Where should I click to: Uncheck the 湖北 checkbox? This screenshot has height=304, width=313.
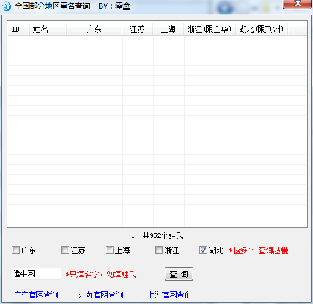pos(203,250)
